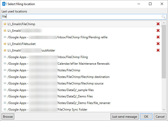Click the mail icon beside filechimp destination
The height and width of the screenshot is (121, 168).
(x=5, y=77)
